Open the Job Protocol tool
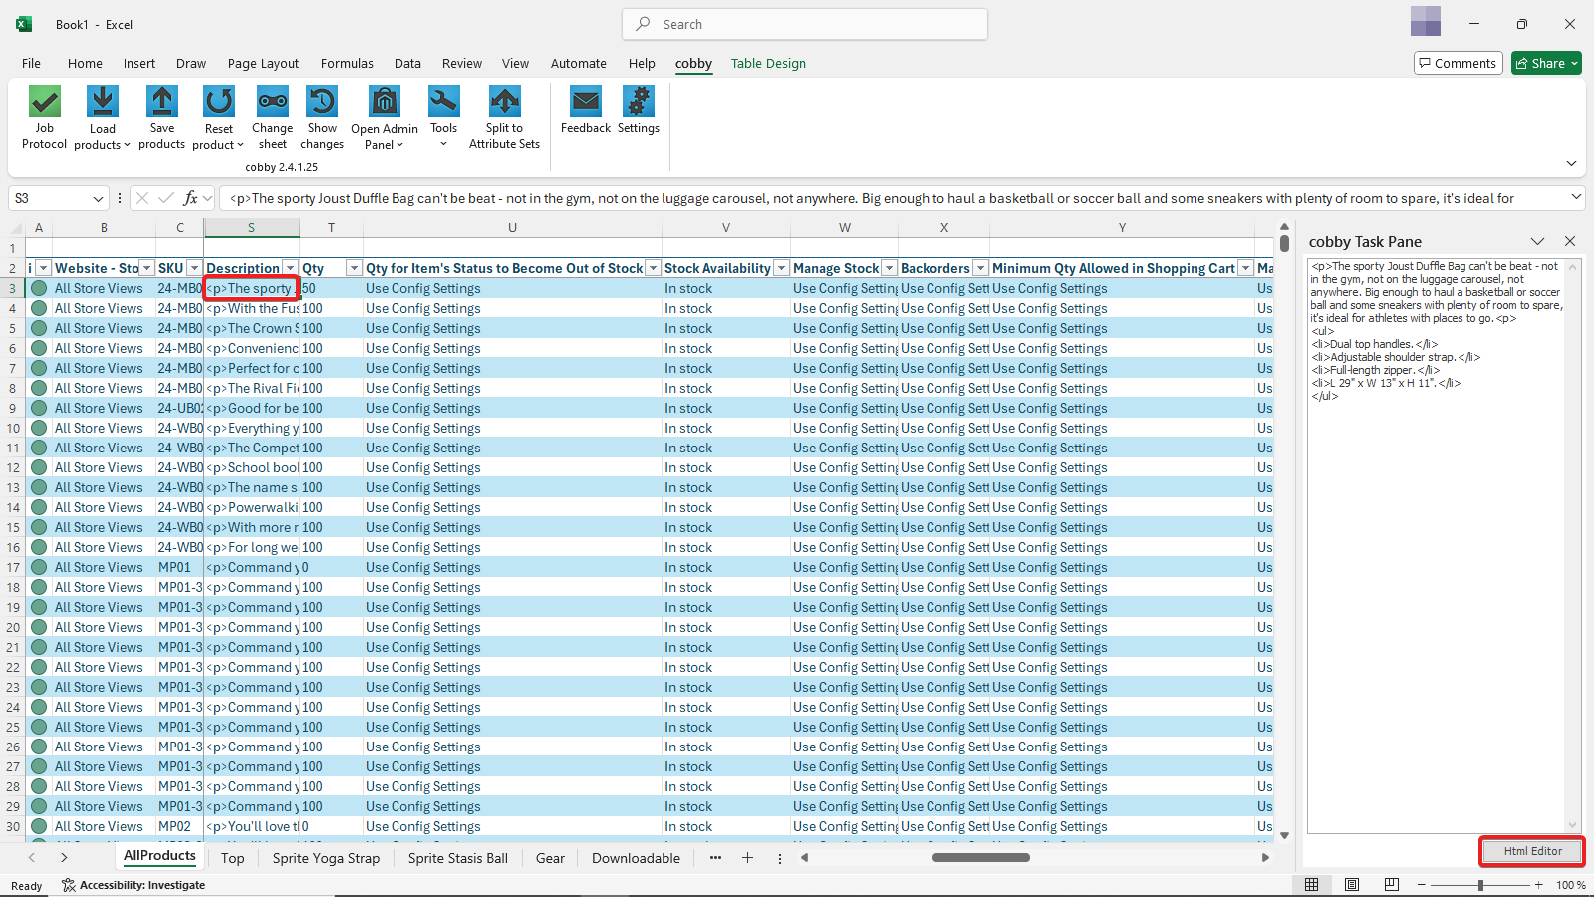The height and width of the screenshot is (897, 1594). click(x=45, y=103)
